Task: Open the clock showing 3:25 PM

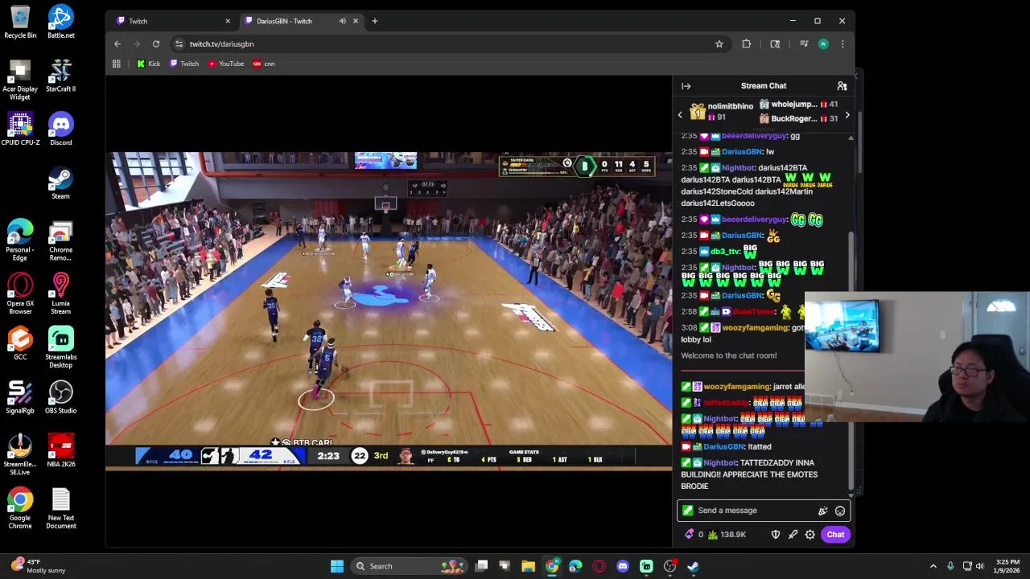Action: pos(1008,566)
